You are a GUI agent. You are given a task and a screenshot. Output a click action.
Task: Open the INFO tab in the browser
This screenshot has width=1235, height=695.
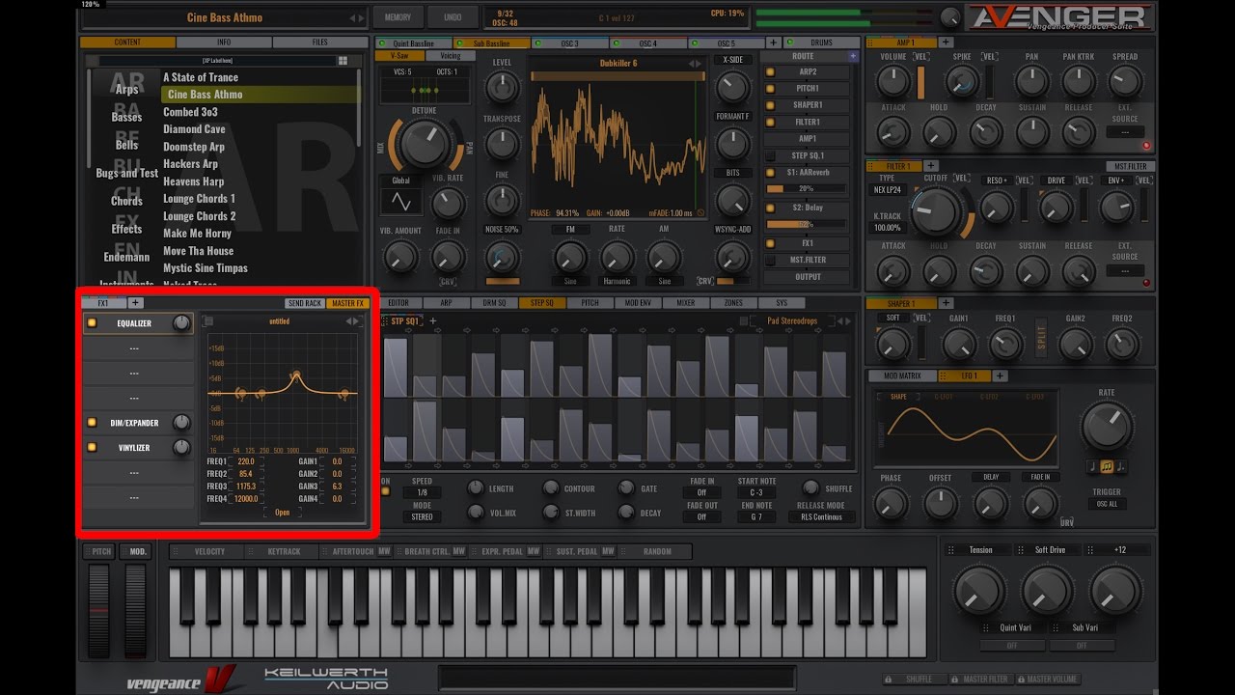pyautogui.click(x=224, y=42)
